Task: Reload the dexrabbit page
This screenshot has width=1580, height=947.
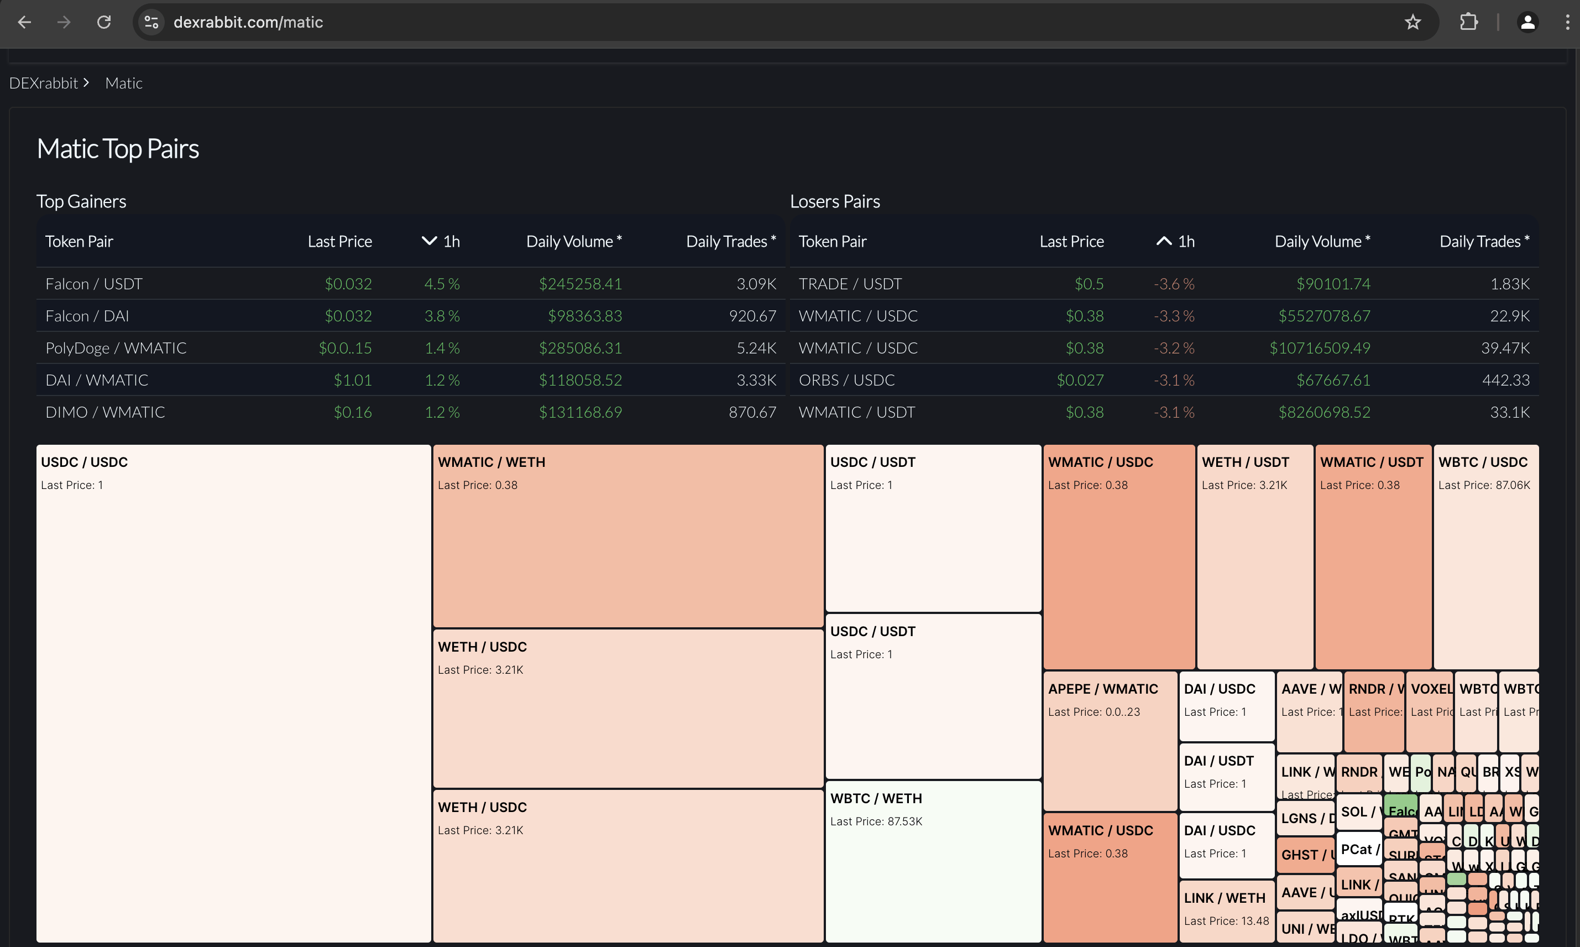Action: click(x=104, y=22)
